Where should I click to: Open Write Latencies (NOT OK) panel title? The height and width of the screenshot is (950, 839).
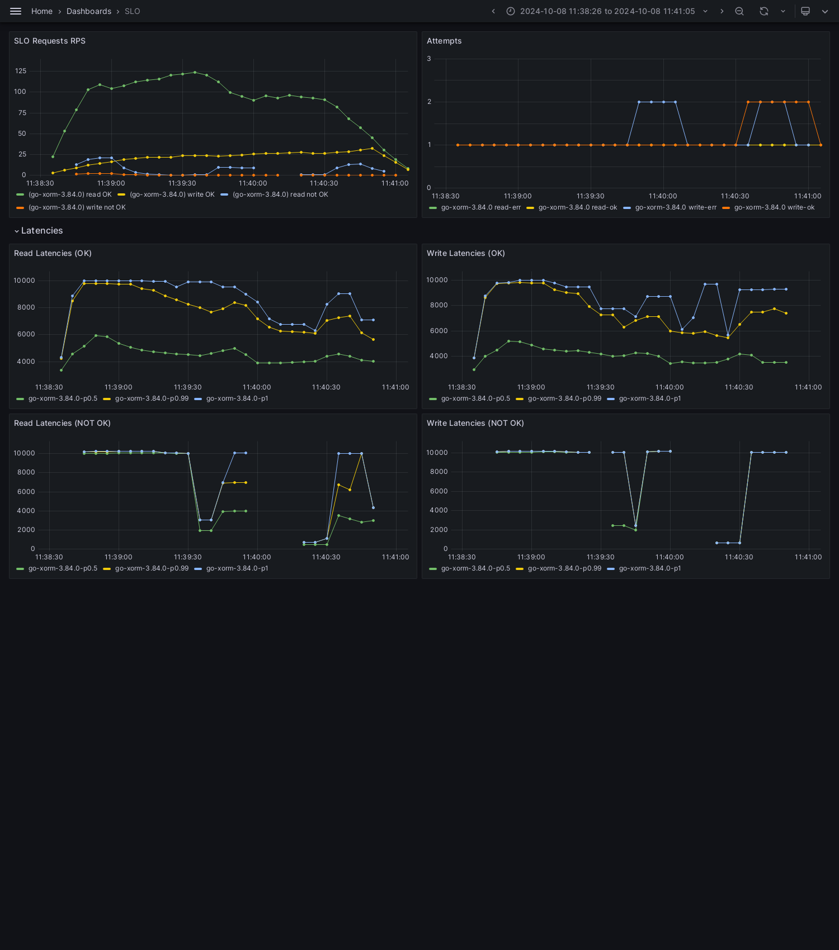point(475,423)
